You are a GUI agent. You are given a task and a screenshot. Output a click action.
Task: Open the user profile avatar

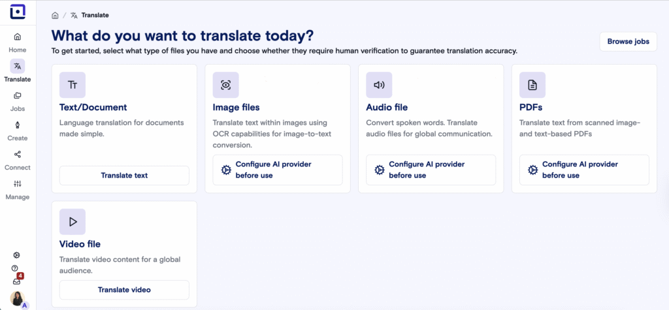[x=18, y=300]
